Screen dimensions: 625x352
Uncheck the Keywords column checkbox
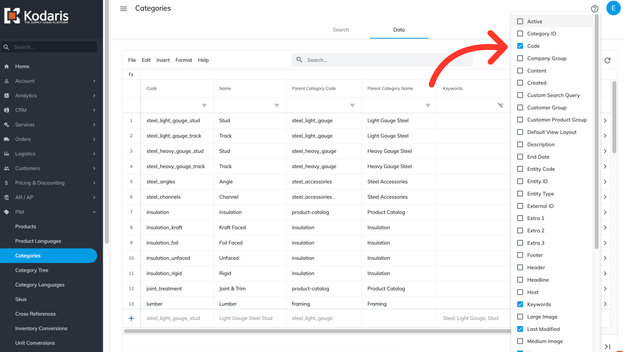click(x=520, y=304)
